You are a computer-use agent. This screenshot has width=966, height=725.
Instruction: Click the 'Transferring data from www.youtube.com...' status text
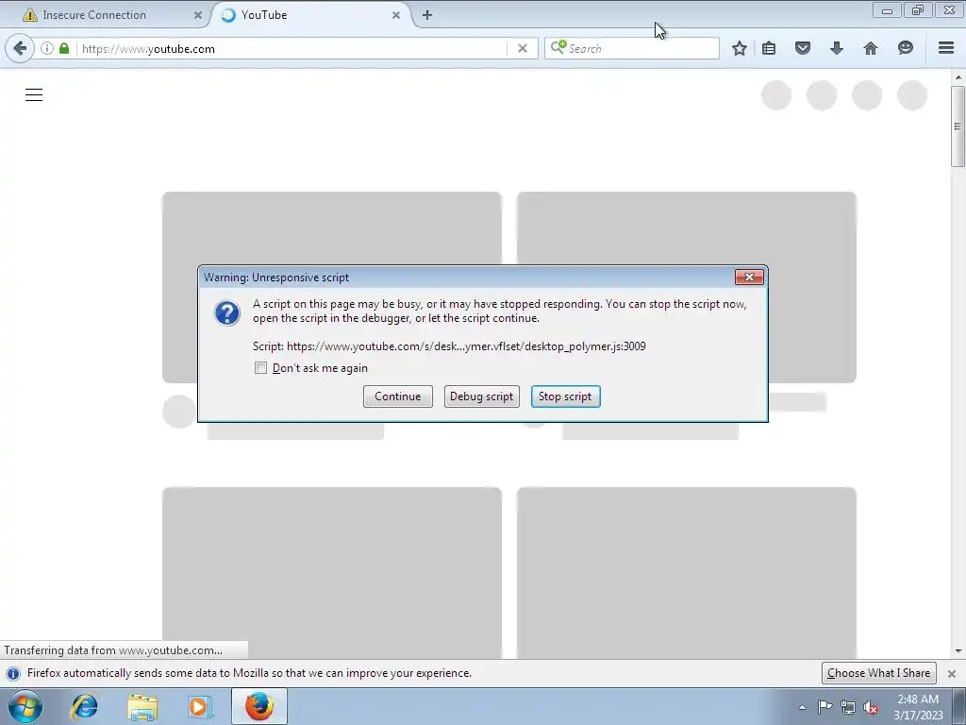tap(113, 650)
